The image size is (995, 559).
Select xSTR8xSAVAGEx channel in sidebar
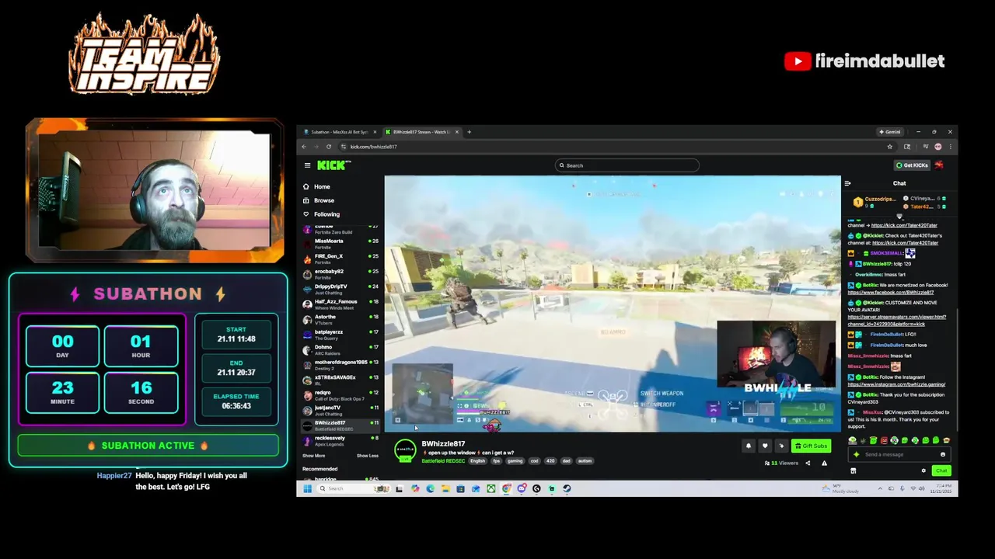[x=340, y=380]
